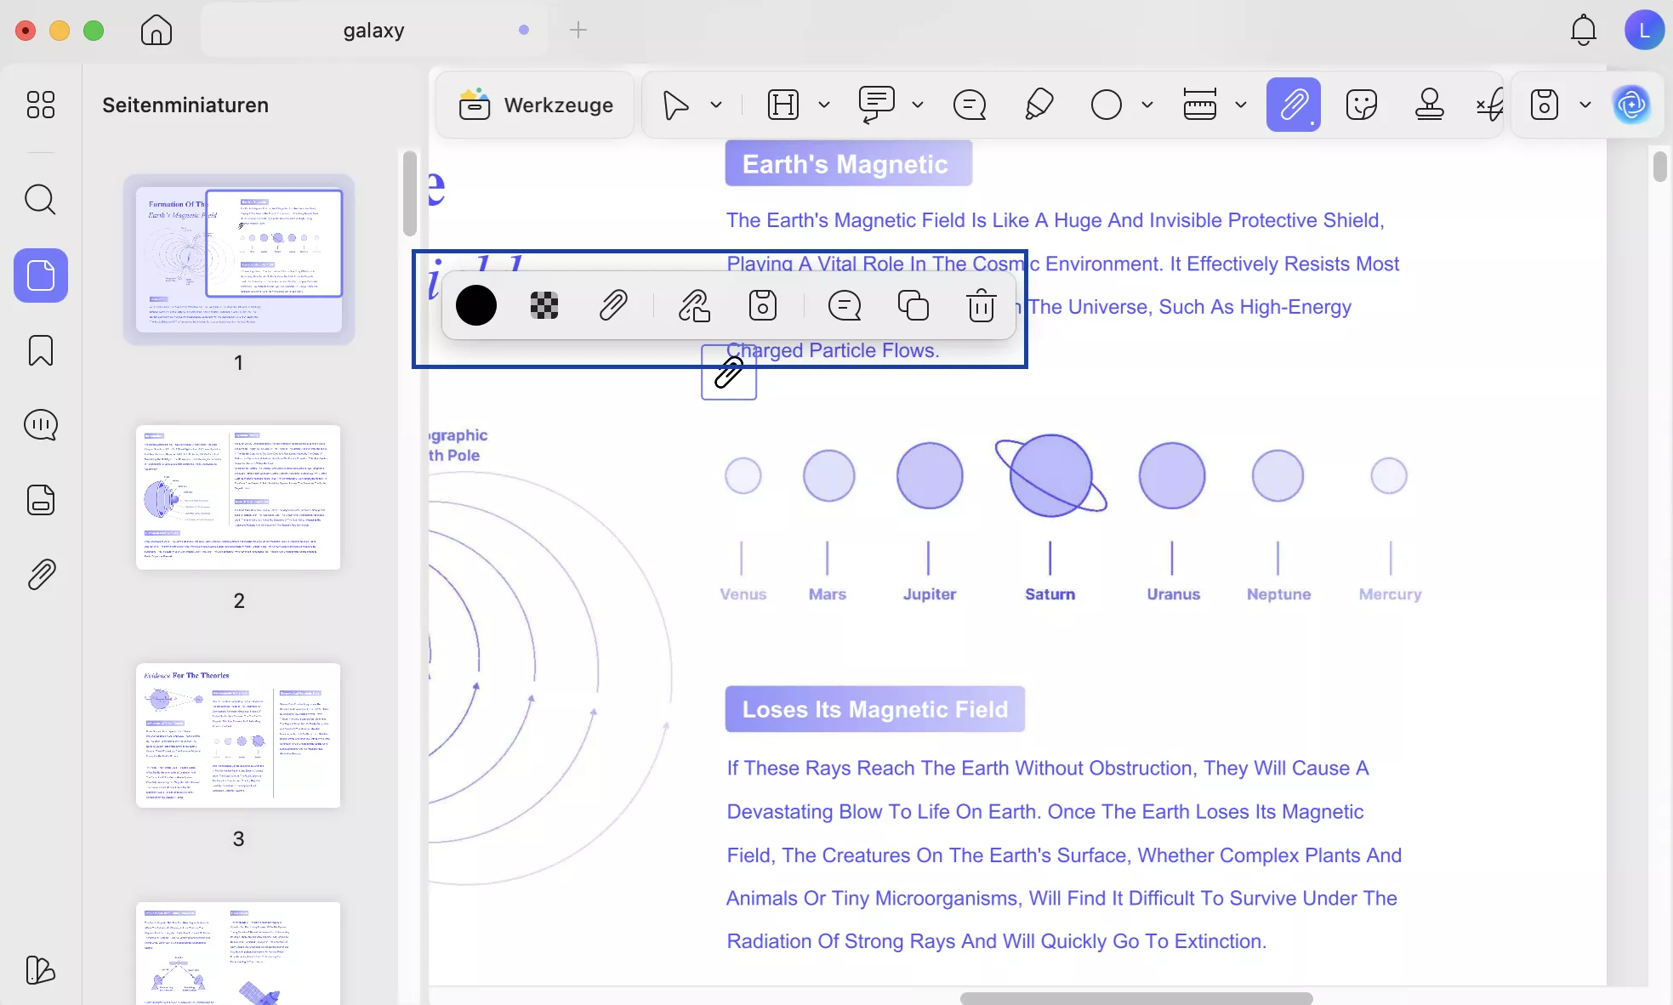Add note with comment bubble in floating toolbar

845,305
